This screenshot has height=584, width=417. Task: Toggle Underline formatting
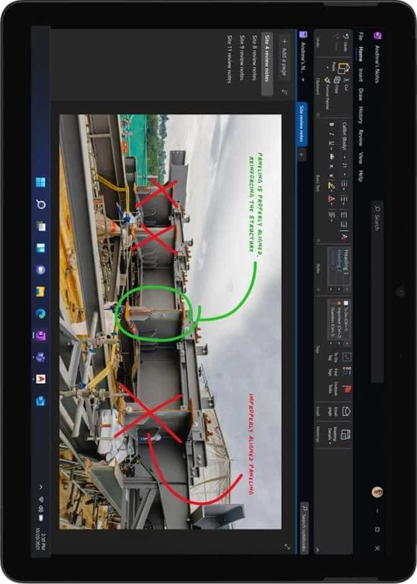[331, 142]
